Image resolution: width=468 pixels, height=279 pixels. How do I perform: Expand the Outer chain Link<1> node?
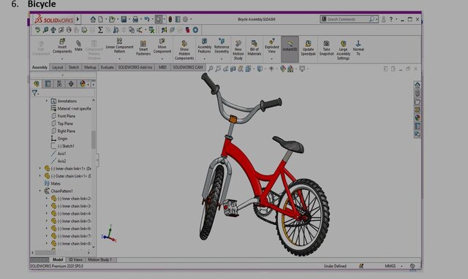tap(40, 176)
